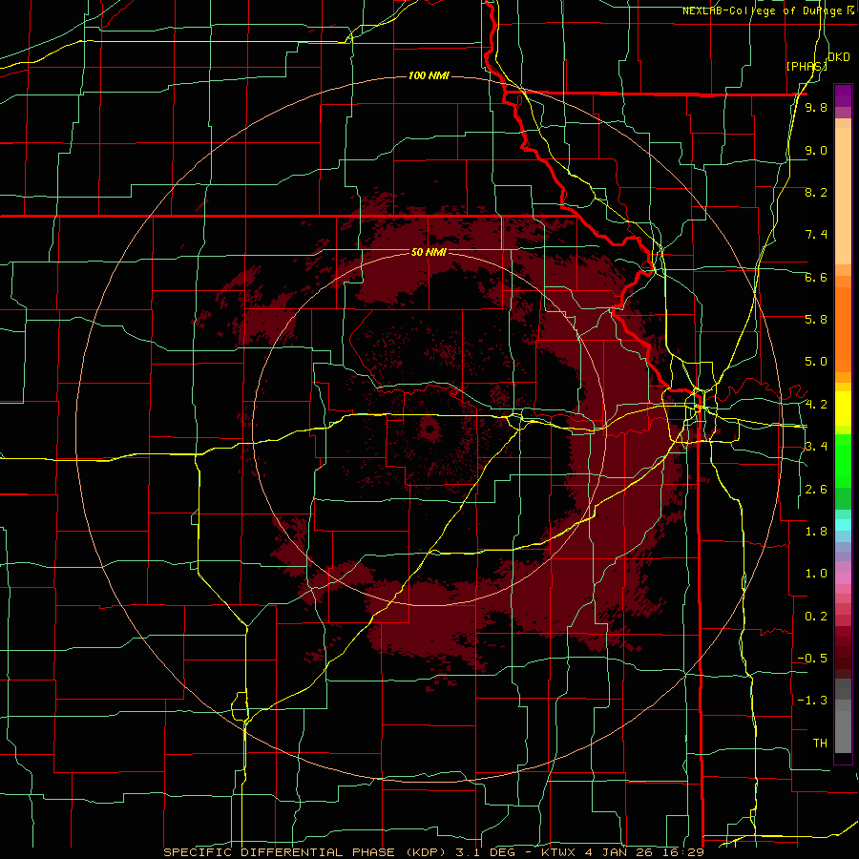Pick the bright green segment of color bar
Screen dimensions: 859x859
tap(843, 461)
